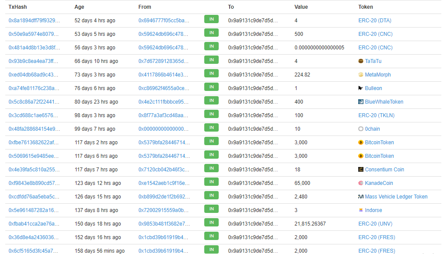Open the ERC-20 (DTA) token link
Screen dimensions: 447x254
click(x=375, y=21)
